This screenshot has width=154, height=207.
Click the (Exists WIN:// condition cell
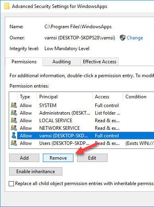pos(140,143)
